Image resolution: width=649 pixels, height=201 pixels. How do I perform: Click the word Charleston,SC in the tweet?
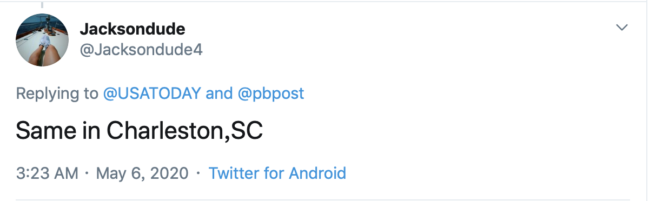(x=185, y=131)
